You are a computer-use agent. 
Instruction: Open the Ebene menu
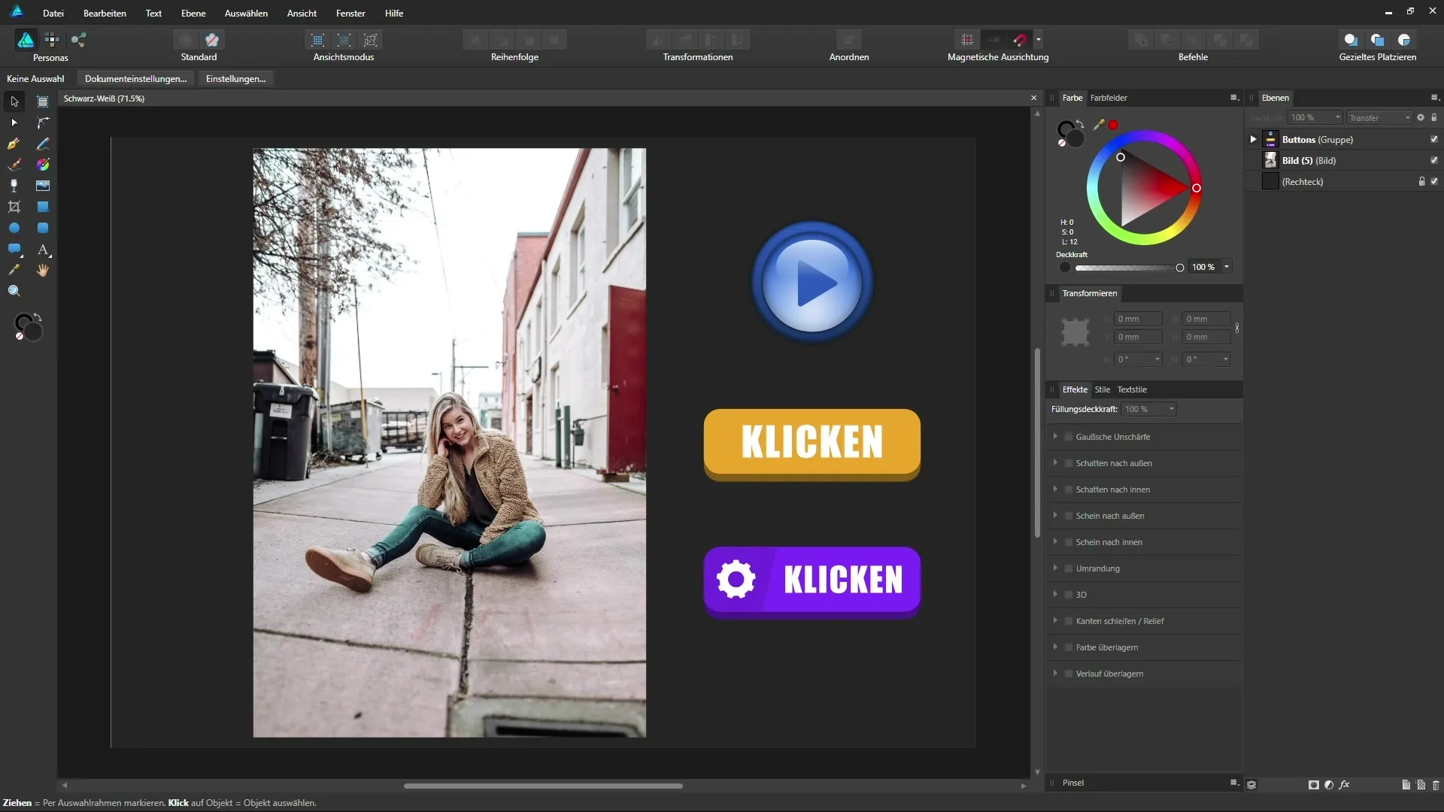tap(193, 14)
